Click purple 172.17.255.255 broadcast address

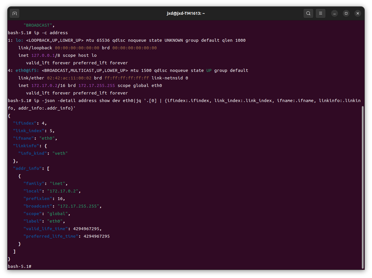click(x=97, y=86)
